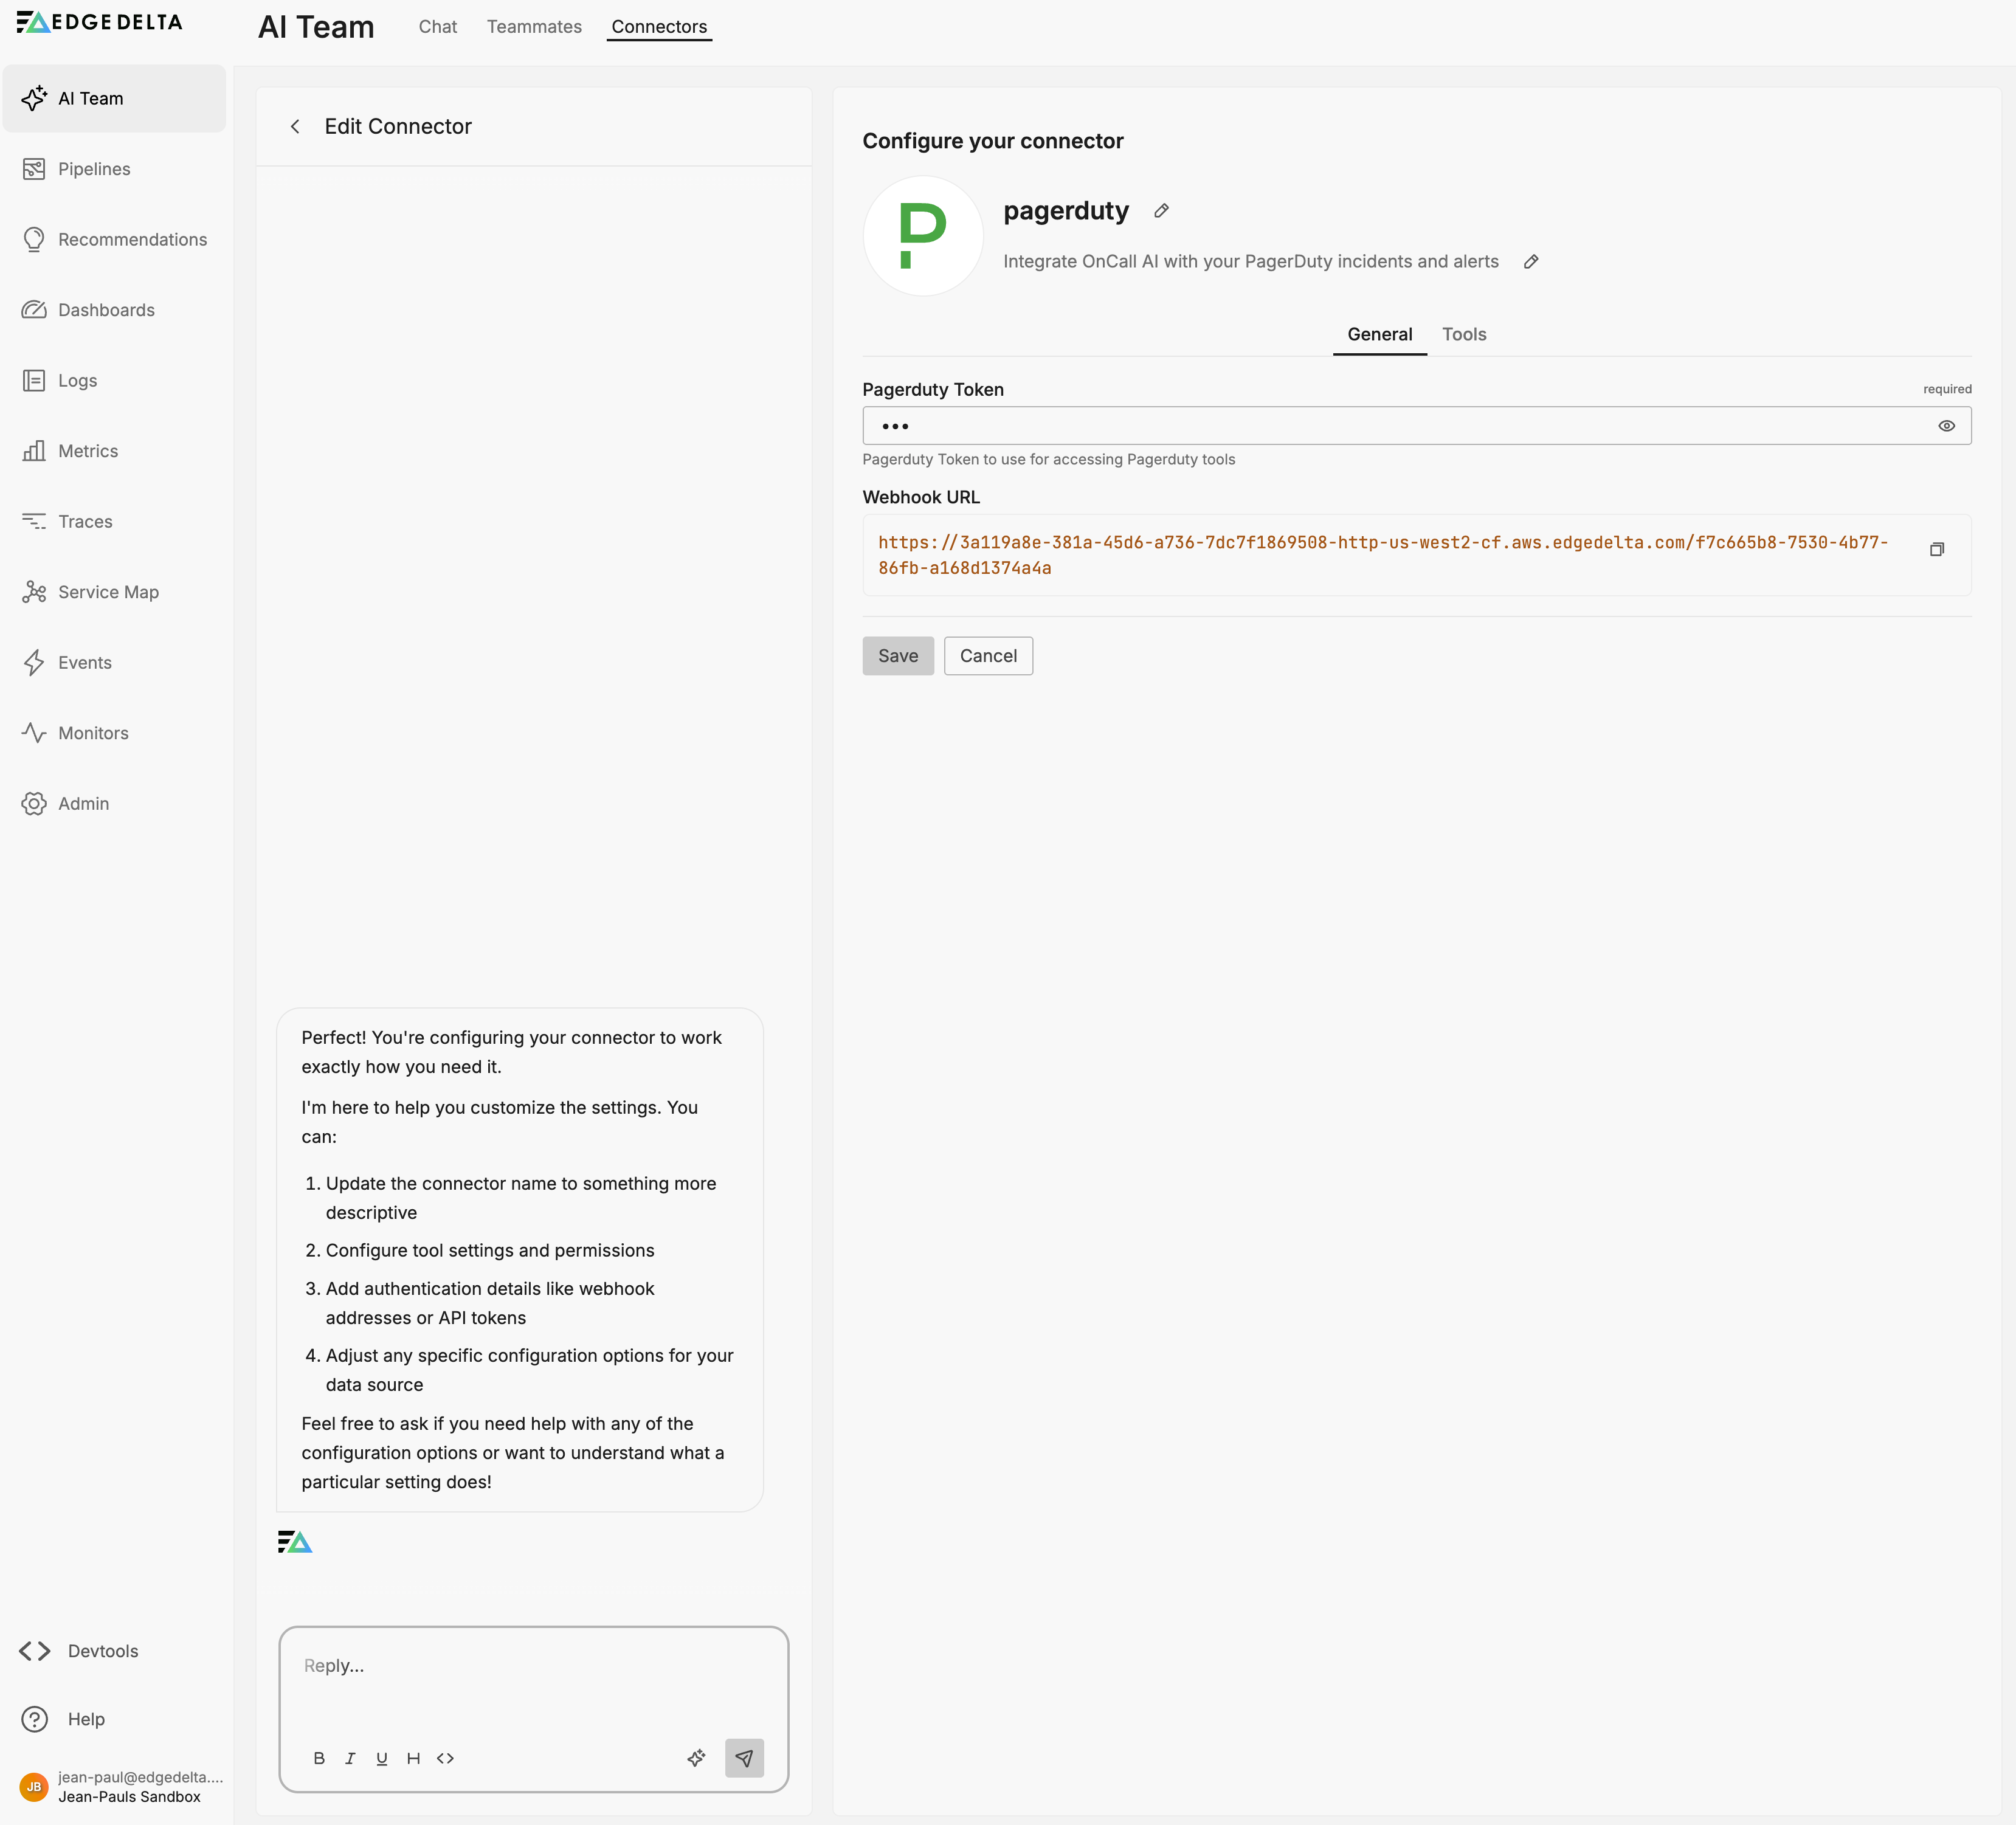Open Service Map from sidebar

(x=107, y=592)
